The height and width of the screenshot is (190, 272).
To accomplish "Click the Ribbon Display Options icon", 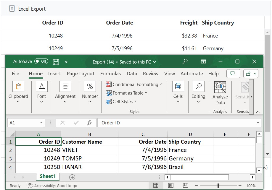I will point(203,61).
